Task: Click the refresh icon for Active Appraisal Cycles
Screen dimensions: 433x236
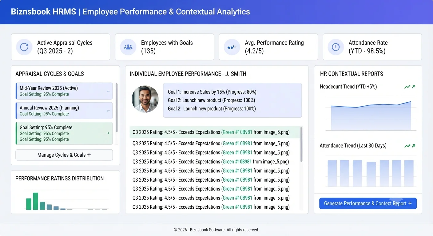Action: tap(24, 47)
